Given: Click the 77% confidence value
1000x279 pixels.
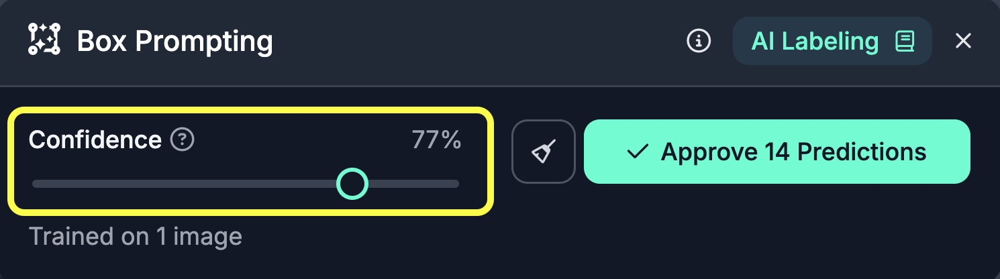Looking at the screenshot, I should (x=436, y=139).
